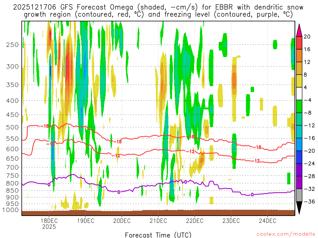Screen dimensions: 318x238
Task: Click the 250 pressure level label
Action: [12, 45]
